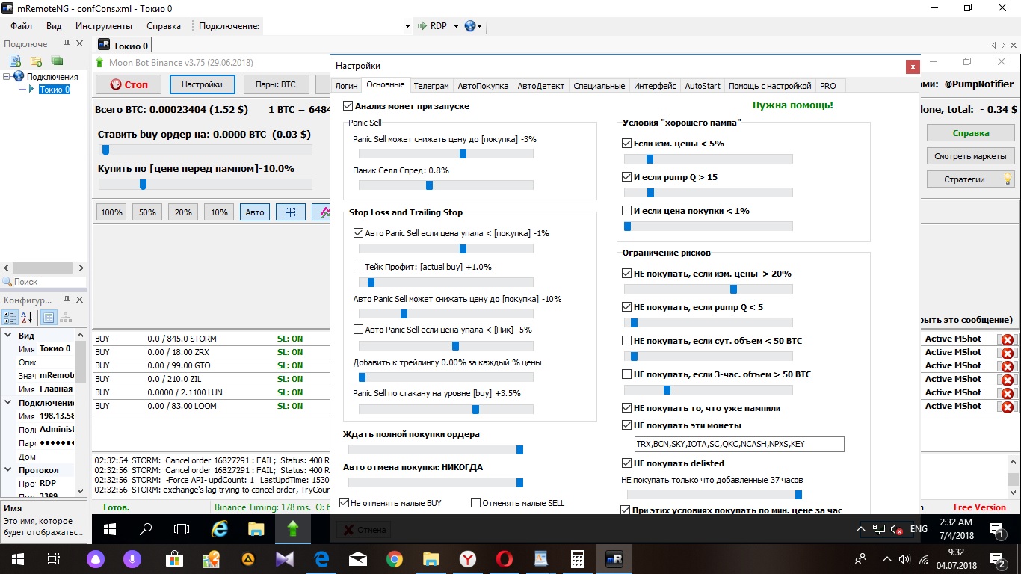The image size is (1021, 574).
Task: Click the 'Пары: BTC' button
Action: click(x=276, y=84)
